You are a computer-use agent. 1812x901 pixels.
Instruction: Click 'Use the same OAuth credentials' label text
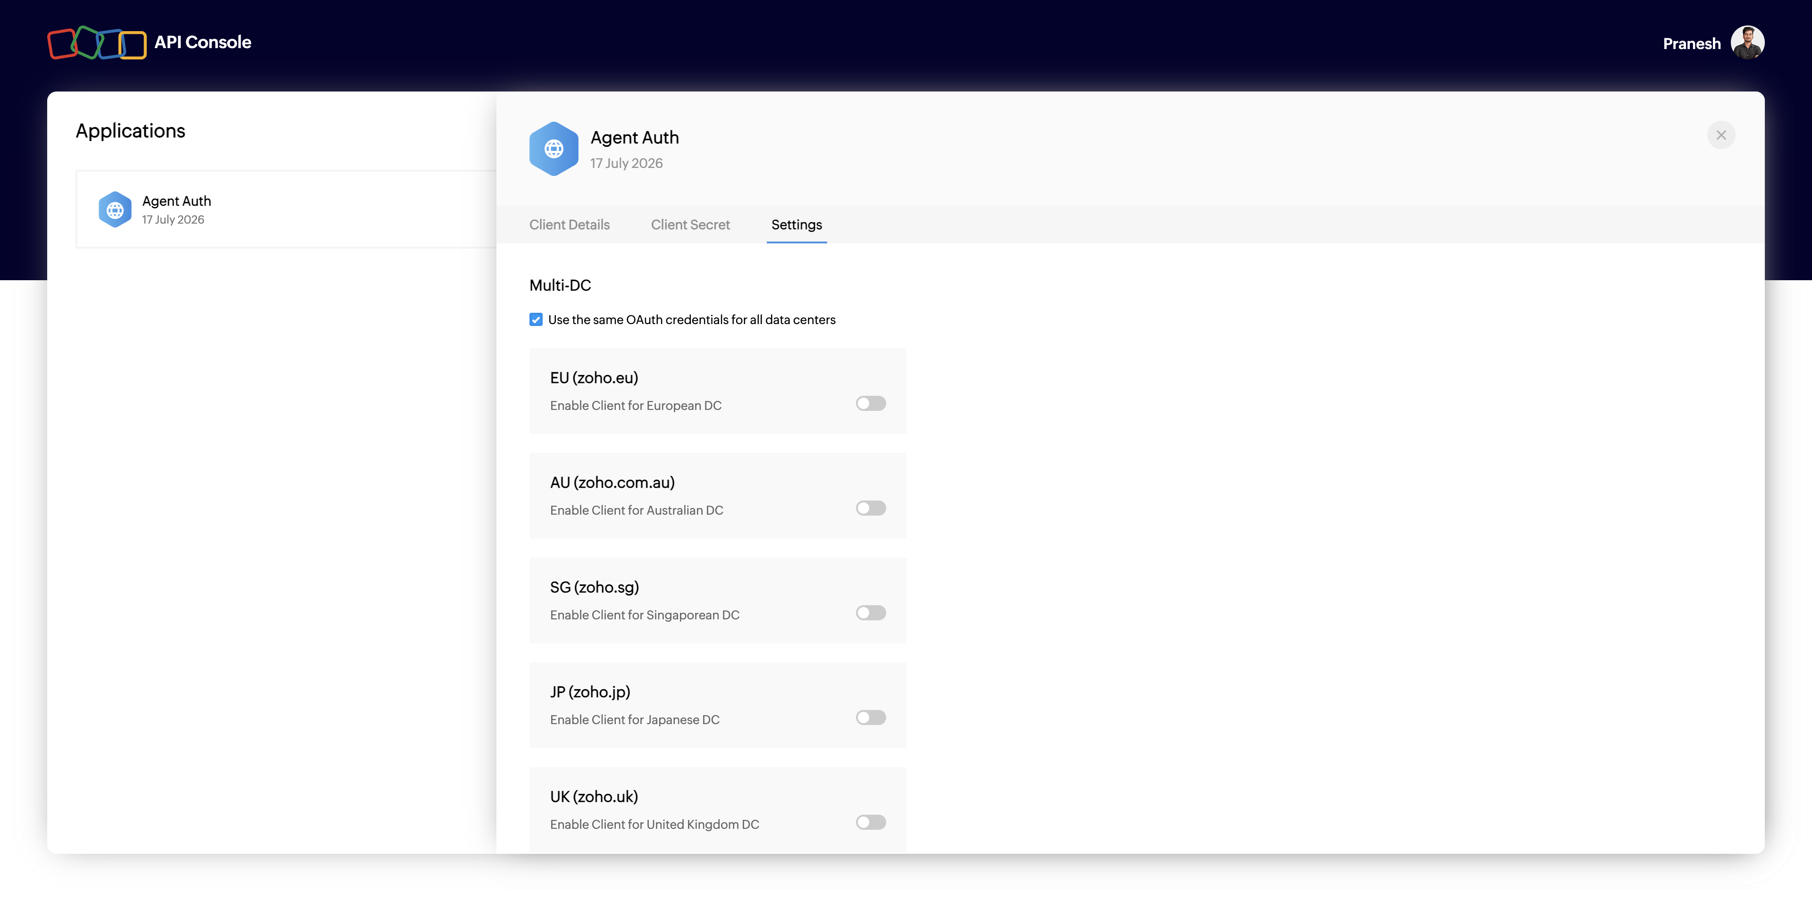(x=691, y=319)
